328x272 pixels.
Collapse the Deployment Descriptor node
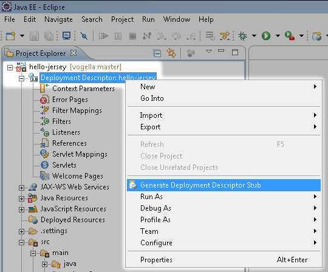[x=21, y=78]
